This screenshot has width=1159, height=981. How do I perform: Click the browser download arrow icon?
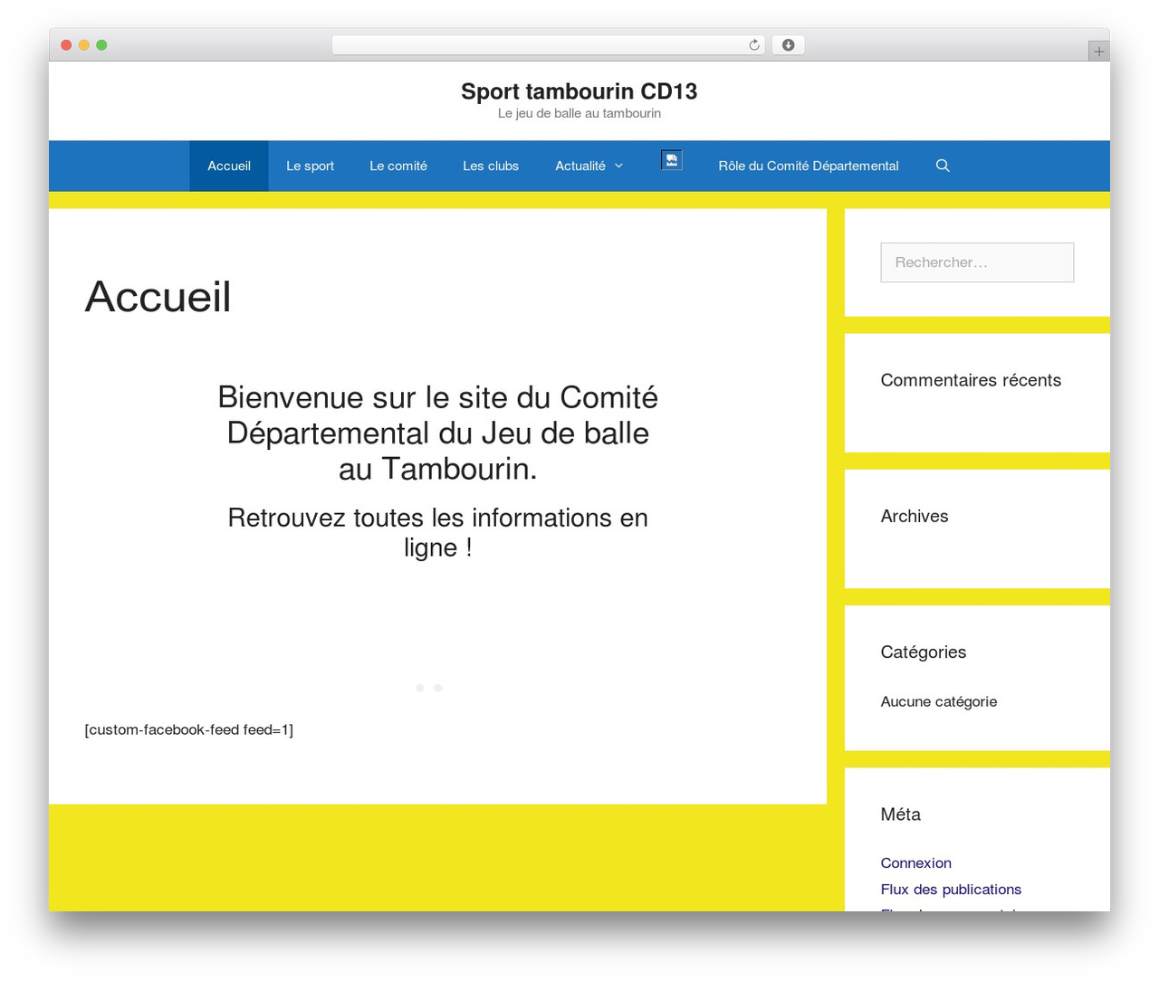click(x=788, y=45)
